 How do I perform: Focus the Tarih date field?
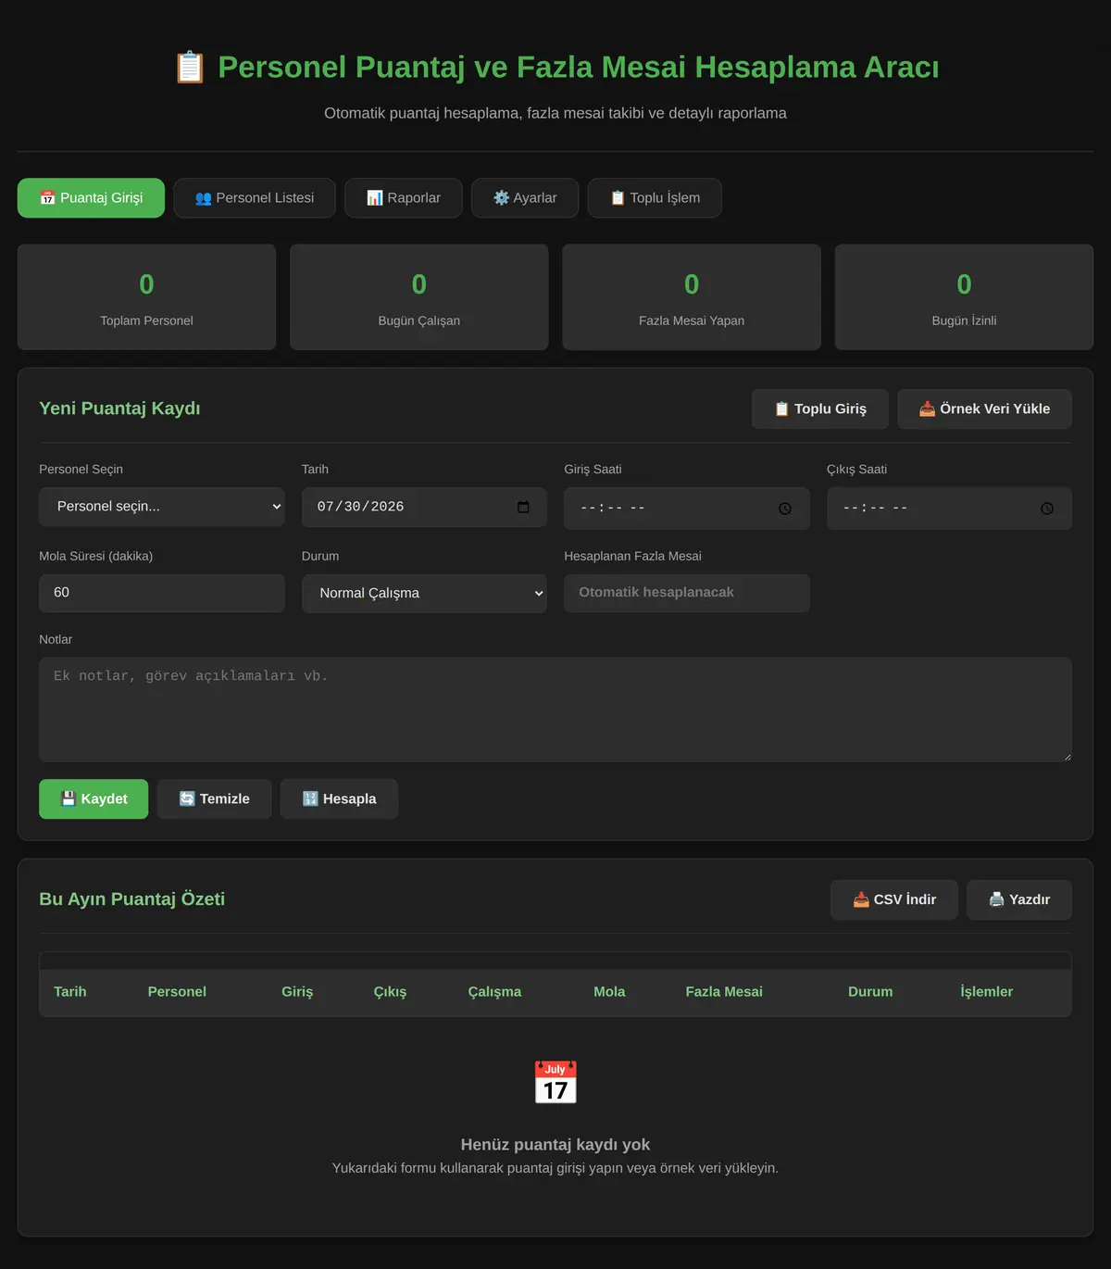(424, 507)
